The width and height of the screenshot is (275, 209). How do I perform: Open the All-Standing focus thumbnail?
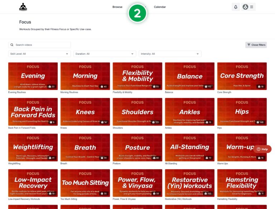189,148
